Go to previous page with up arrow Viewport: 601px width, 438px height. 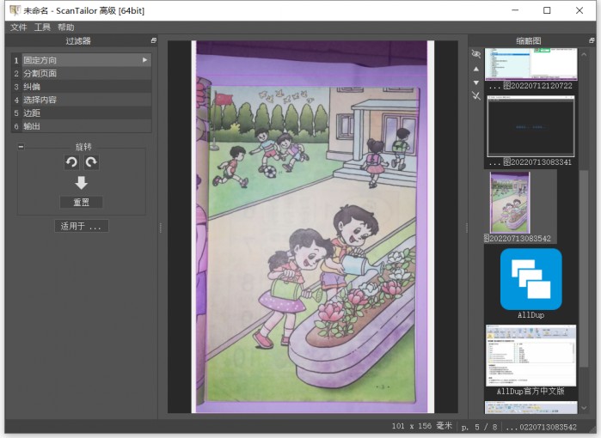click(x=476, y=69)
